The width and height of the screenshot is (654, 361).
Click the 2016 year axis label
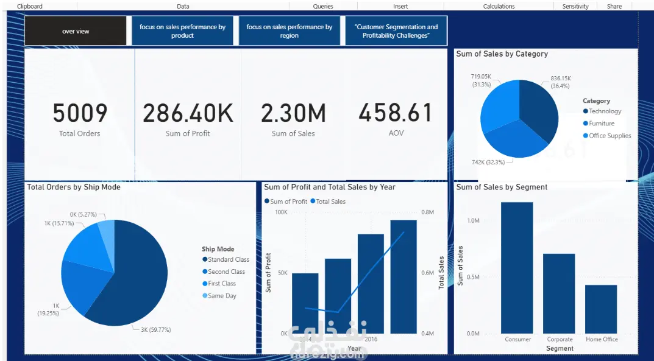click(x=371, y=339)
